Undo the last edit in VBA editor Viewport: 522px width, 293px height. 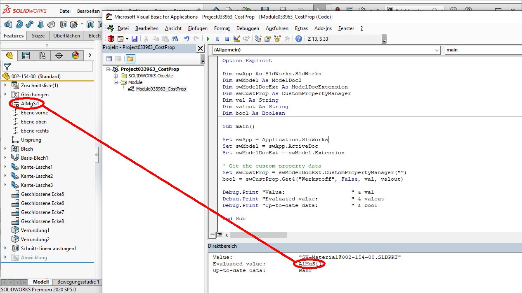point(187,39)
